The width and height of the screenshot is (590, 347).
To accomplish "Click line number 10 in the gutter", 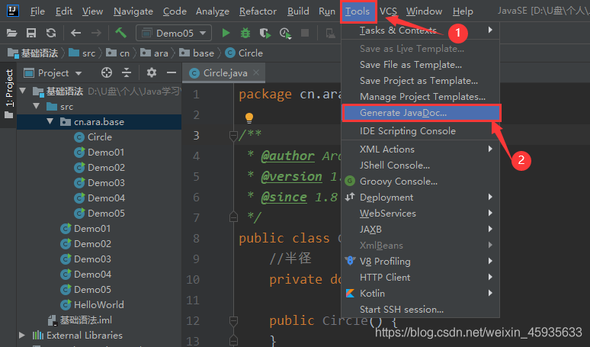I will (x=193, y=279).
